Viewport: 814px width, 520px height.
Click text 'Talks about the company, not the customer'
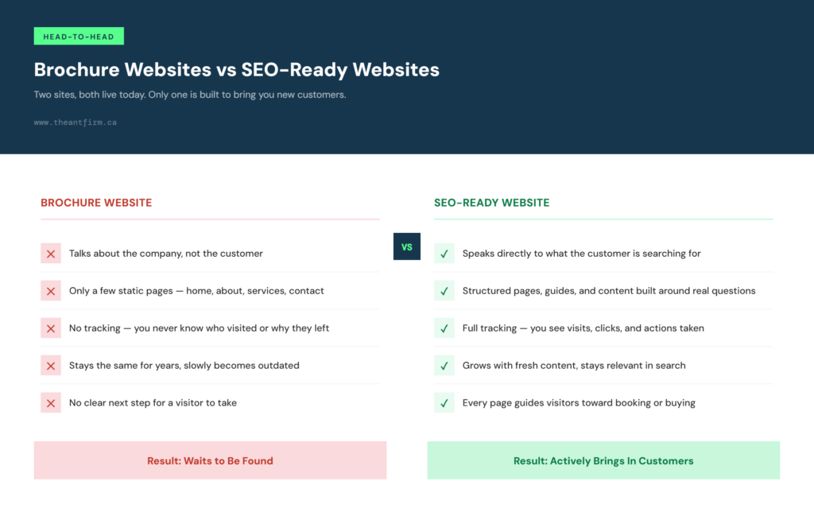click(166, 254)
